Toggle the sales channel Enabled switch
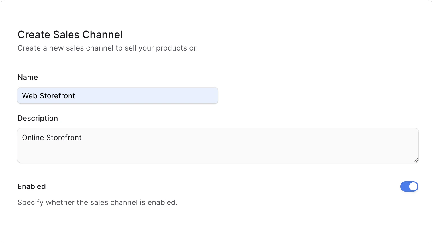Image resolution: width=433 pixels, height=243 pixels. coord(409,186)
